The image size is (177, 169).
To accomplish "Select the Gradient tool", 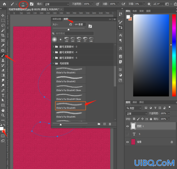I will pyautogui.click(x=3, y=75).
